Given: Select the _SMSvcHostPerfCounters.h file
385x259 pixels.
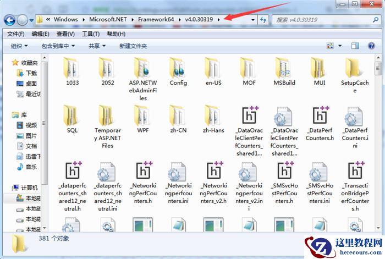Looking at the screenshot, I should click(x=284, y=183).
